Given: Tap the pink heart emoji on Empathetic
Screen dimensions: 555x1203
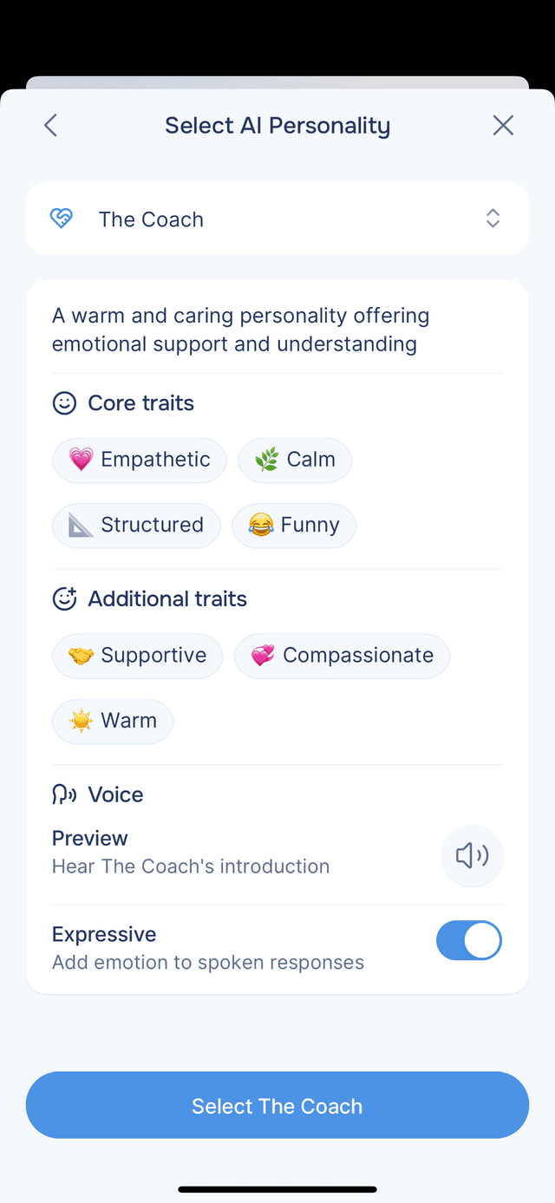Looking at the screenshot, I should 78,460.
